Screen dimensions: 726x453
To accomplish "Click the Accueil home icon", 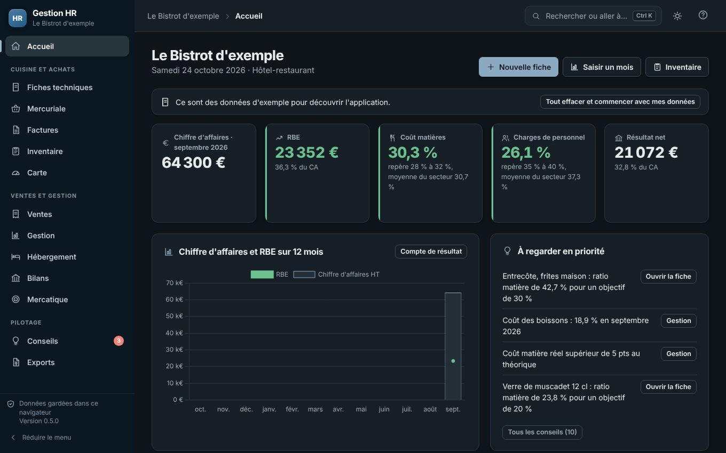I will (16, 46).
